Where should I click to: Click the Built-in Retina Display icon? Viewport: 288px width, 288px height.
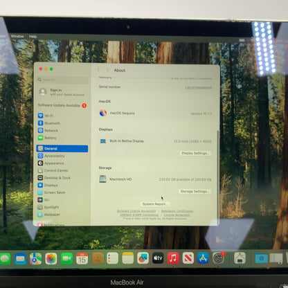point(103,141)
